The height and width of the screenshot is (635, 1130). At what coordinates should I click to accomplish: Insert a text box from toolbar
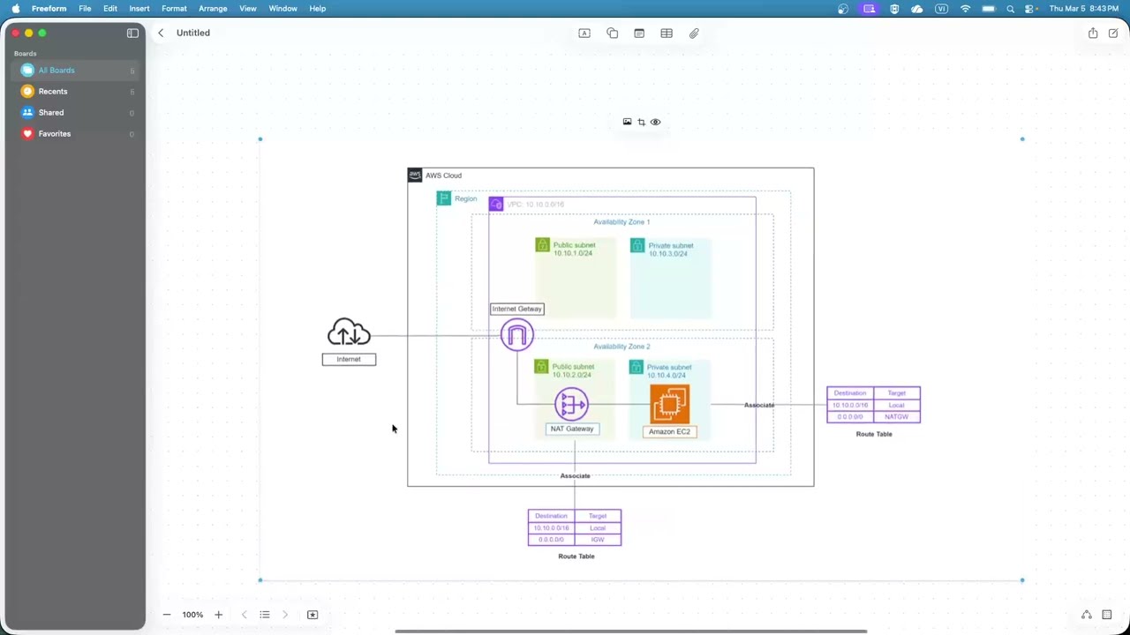(584, 33)
